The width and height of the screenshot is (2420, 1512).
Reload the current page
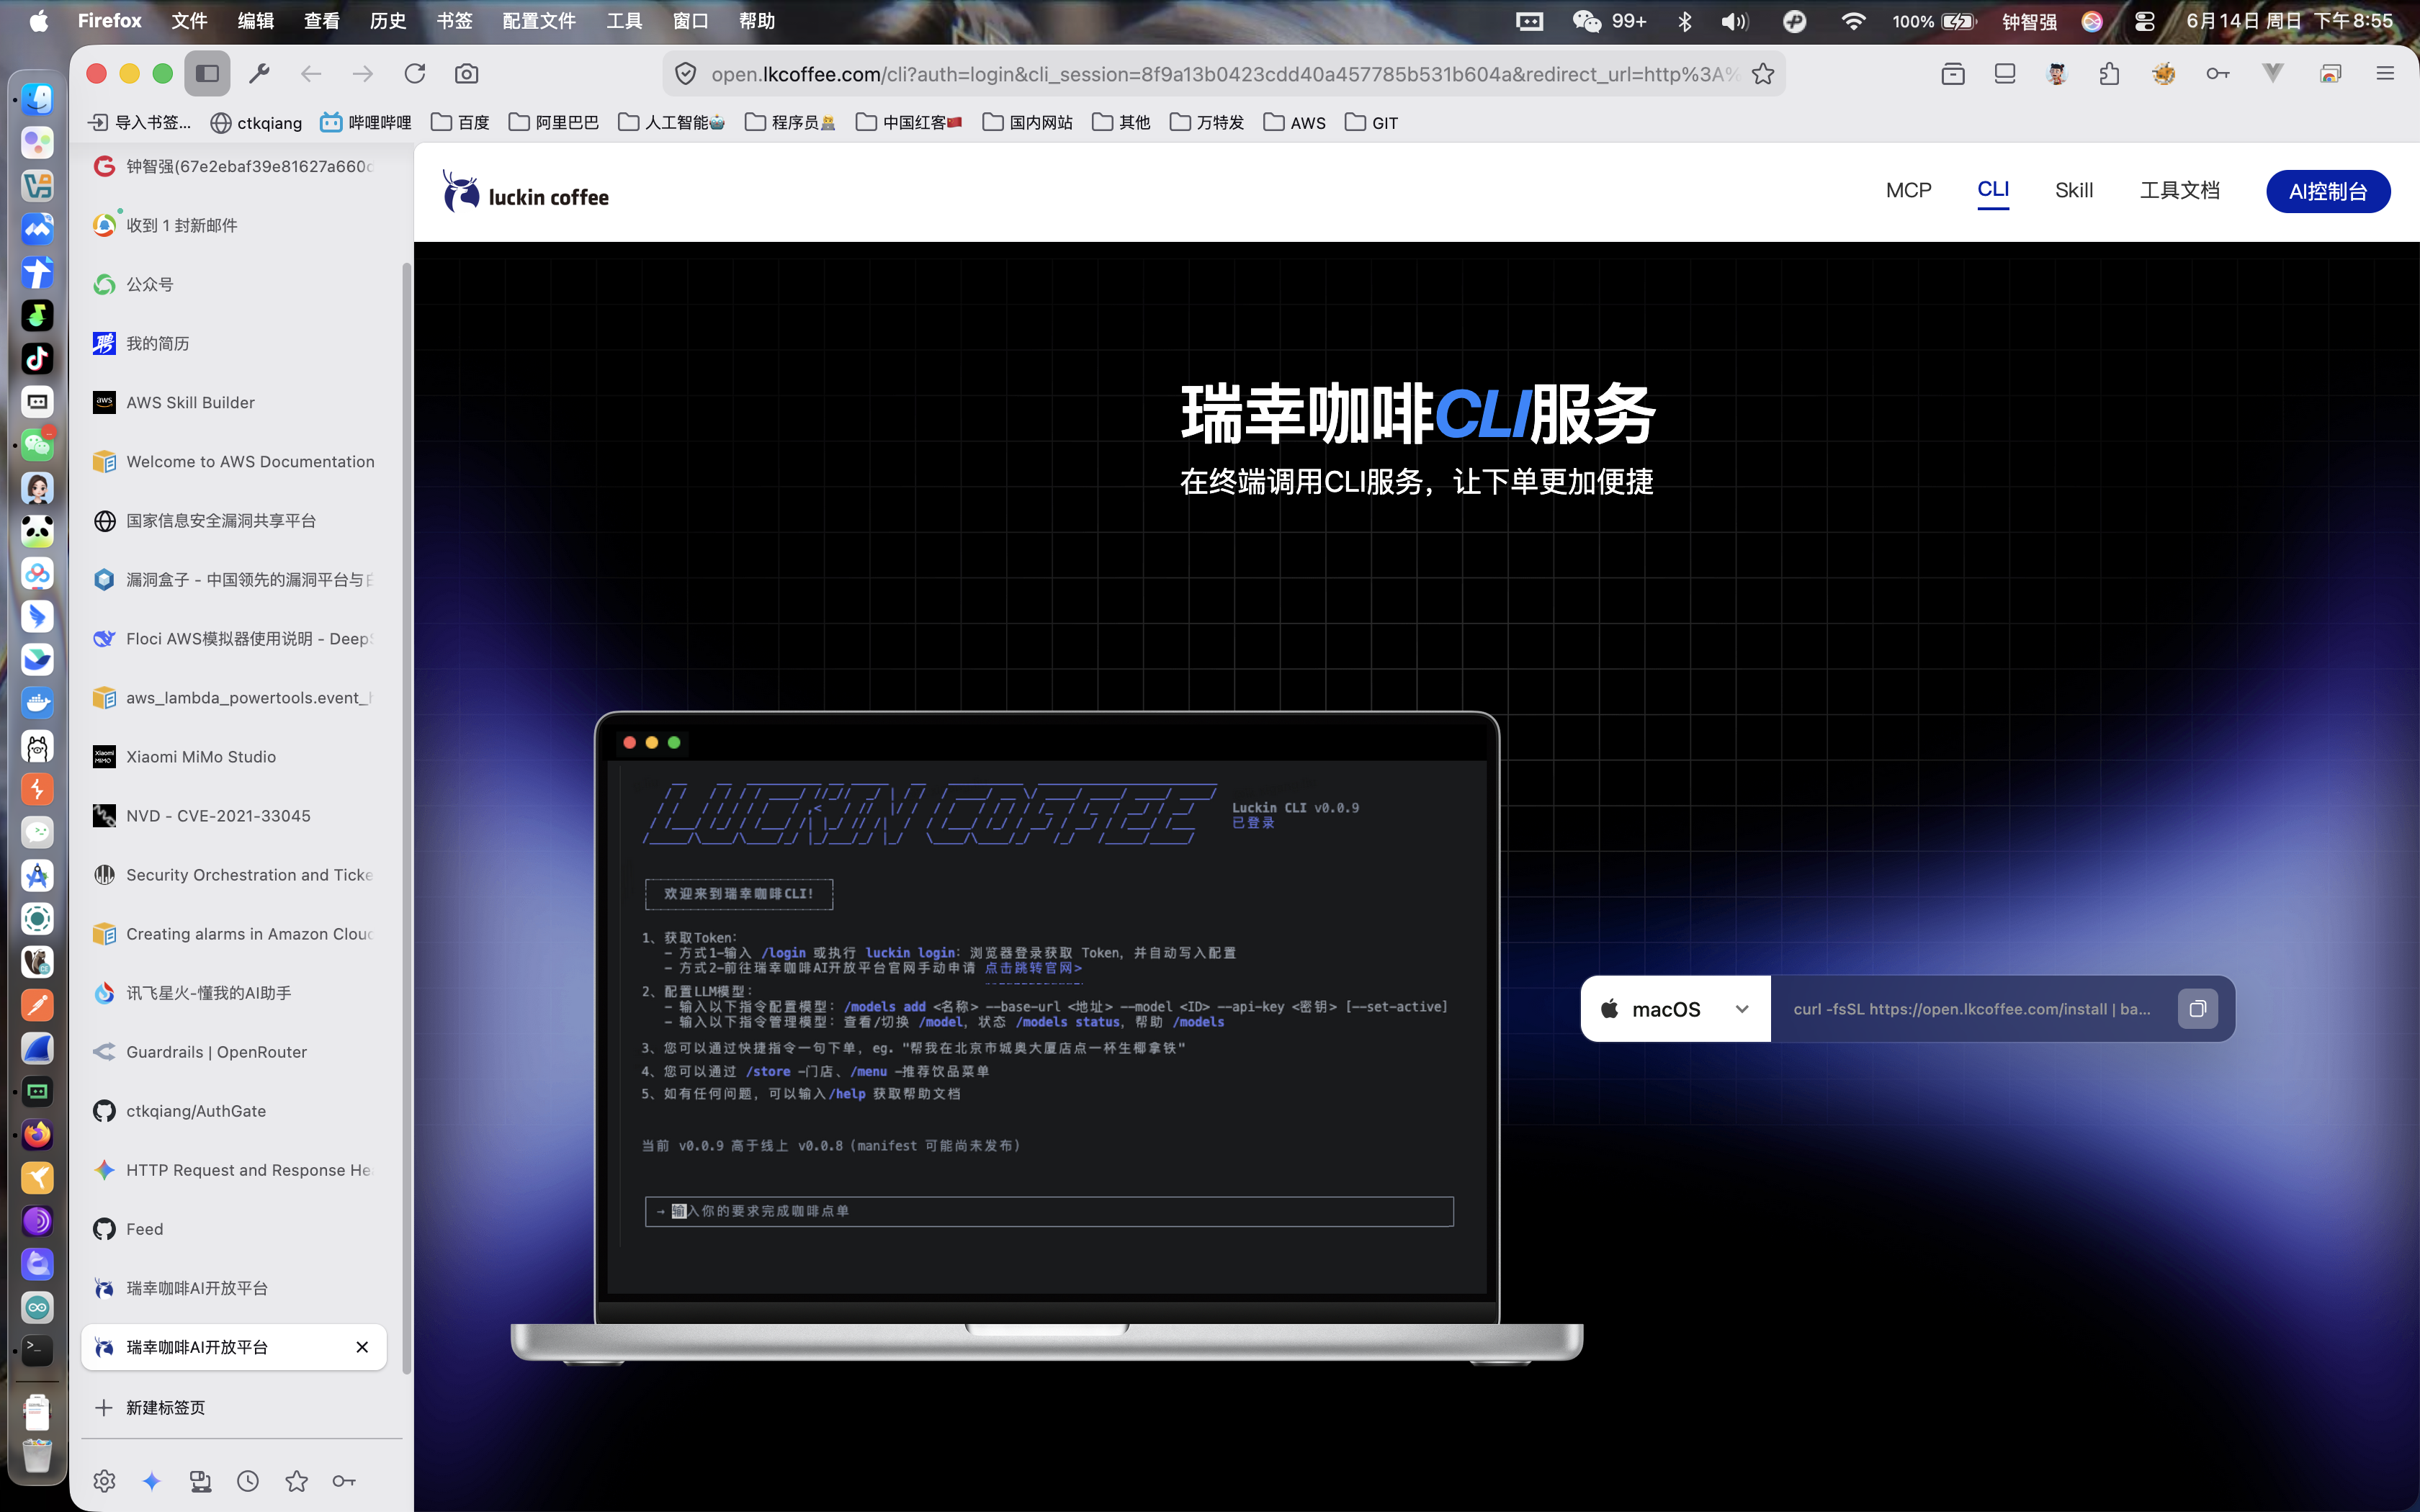415,74
